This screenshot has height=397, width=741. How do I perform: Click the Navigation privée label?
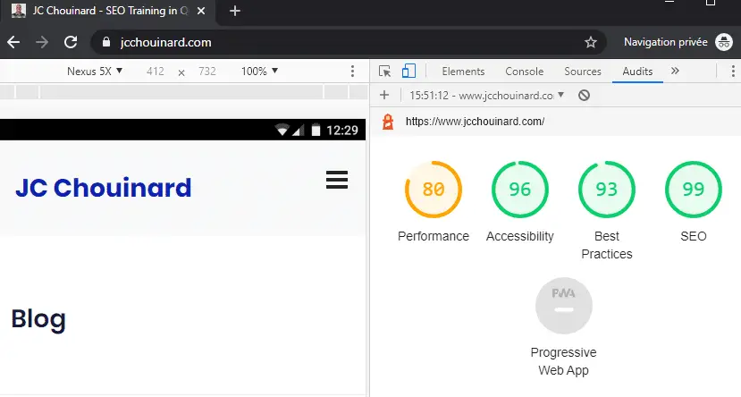[665, 42]
